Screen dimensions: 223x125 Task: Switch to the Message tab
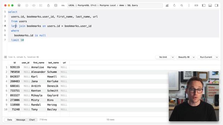click(21, 120)
